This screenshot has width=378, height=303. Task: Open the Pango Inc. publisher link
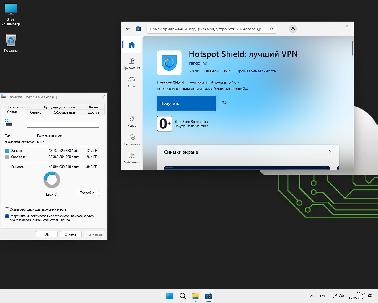tap(198, 63)
